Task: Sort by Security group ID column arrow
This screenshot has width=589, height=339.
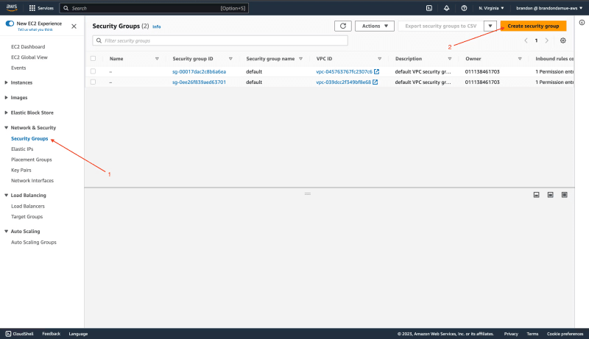Action: tap(230, 59)
